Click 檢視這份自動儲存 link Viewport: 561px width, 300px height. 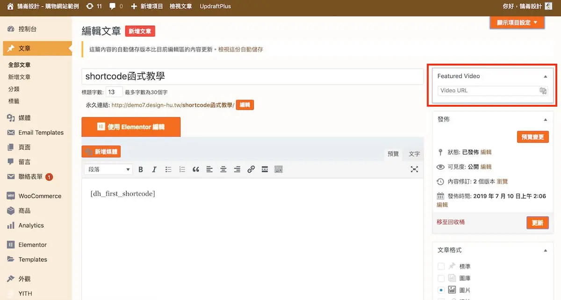(241, 49)
